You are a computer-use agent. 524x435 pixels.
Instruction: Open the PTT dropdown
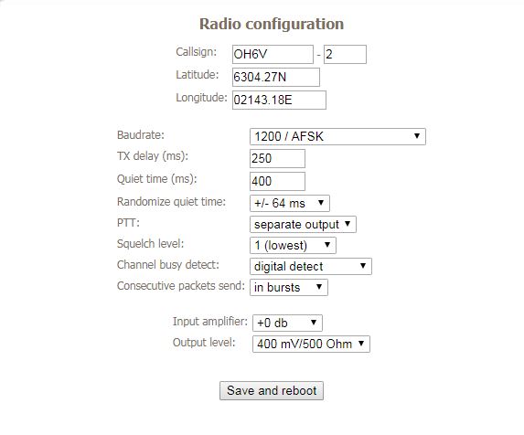tap(303, 224)
